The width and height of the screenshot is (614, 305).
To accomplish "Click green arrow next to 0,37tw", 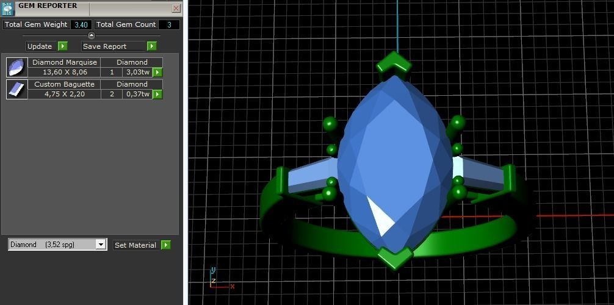I will [157, 95].
